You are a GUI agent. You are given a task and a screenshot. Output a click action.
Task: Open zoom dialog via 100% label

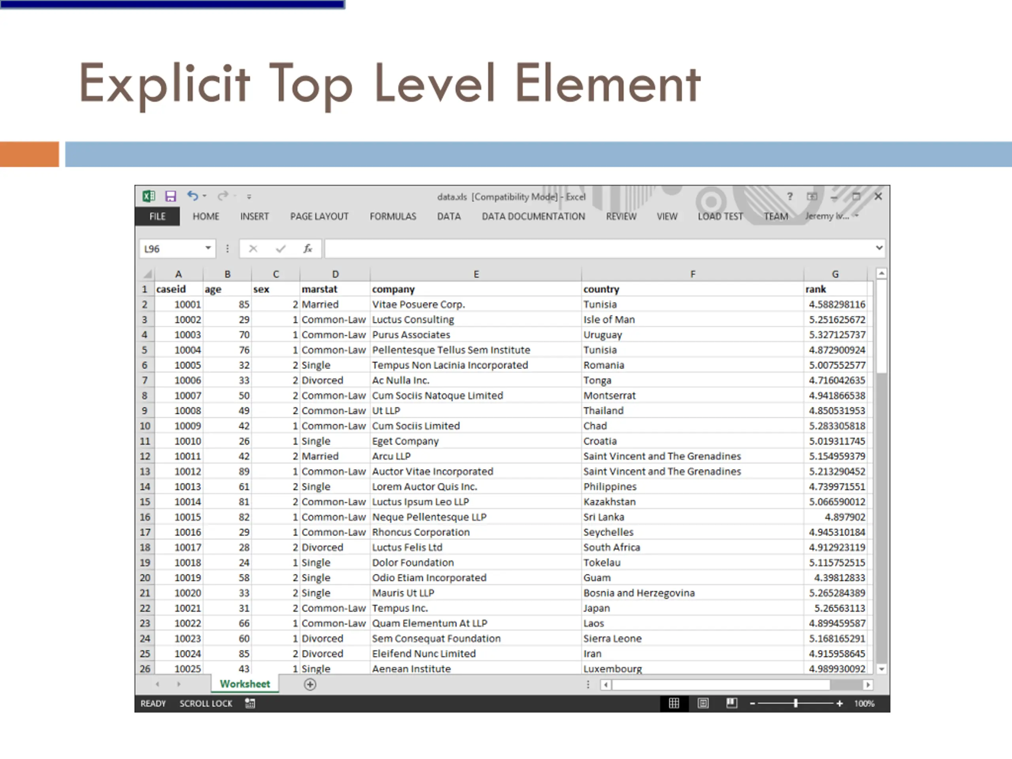(x=864, y=704)
